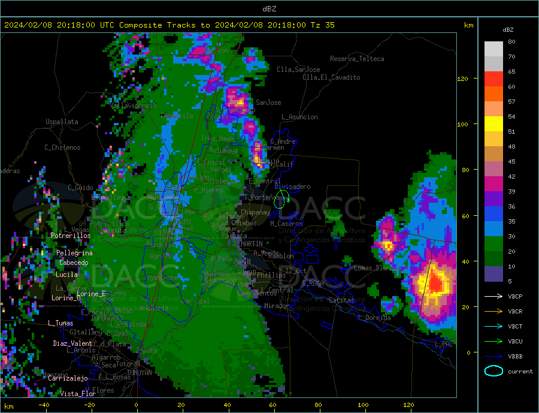This screenshot has height=413, width=539.
Task: Pick the light gray 80–70 dBZ swatch
Action: click(493, 49)
